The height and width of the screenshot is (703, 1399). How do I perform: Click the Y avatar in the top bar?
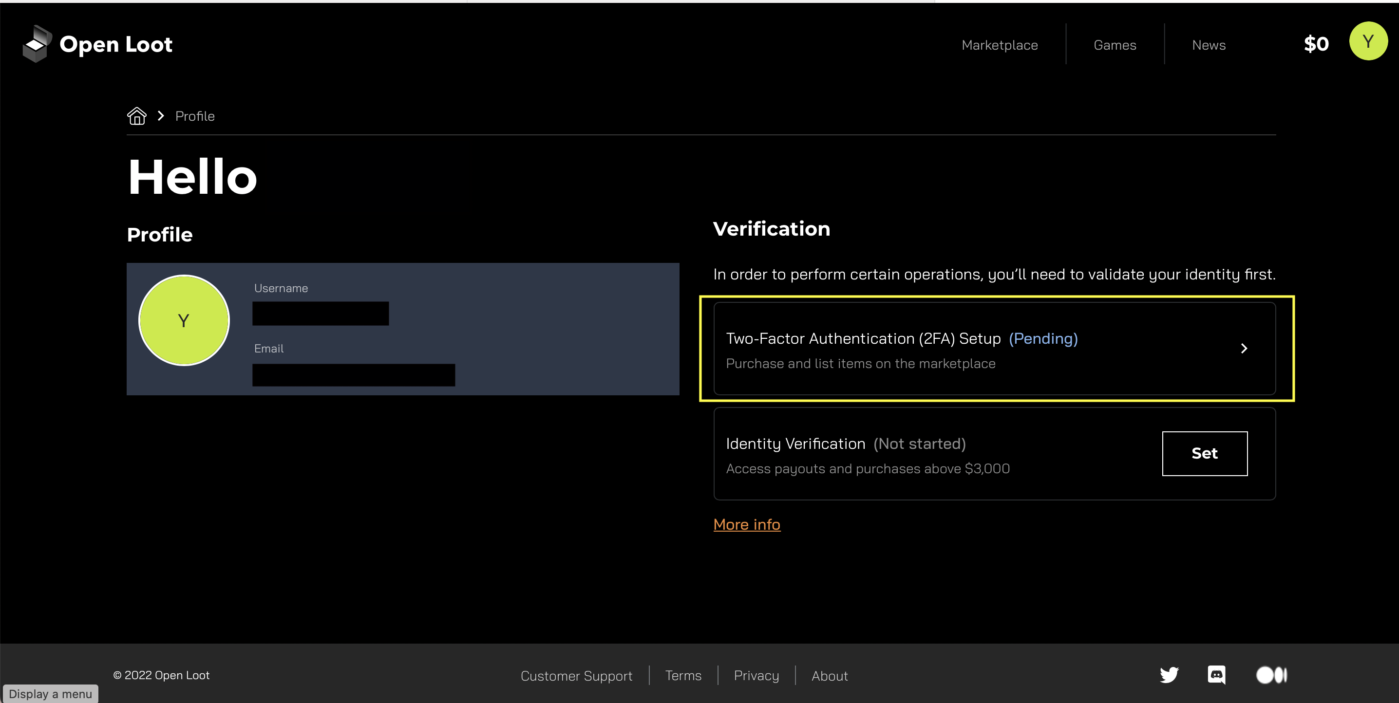click(x=1369, y=41)
